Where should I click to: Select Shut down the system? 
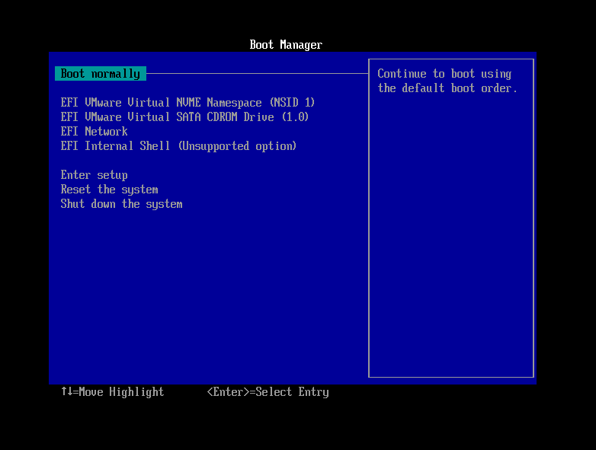coord(121,204)
